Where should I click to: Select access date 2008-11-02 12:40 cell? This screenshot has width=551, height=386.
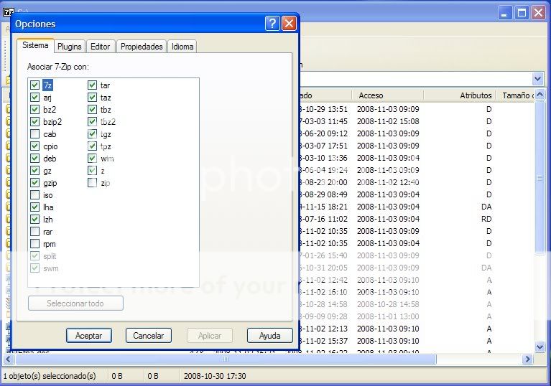(388, 182)
